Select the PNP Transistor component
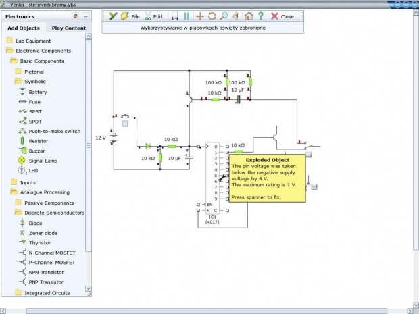 tap(41, 282)
